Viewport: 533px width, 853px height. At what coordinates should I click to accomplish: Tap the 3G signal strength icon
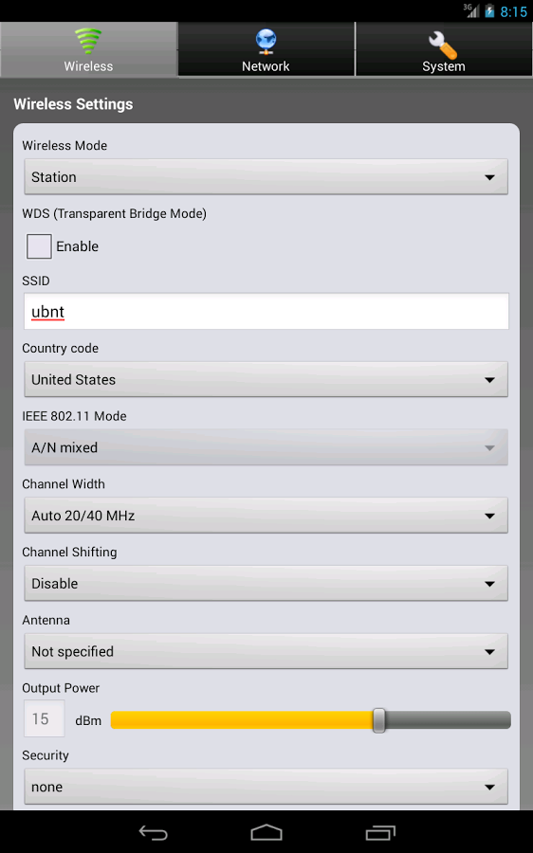click(471, 10)
